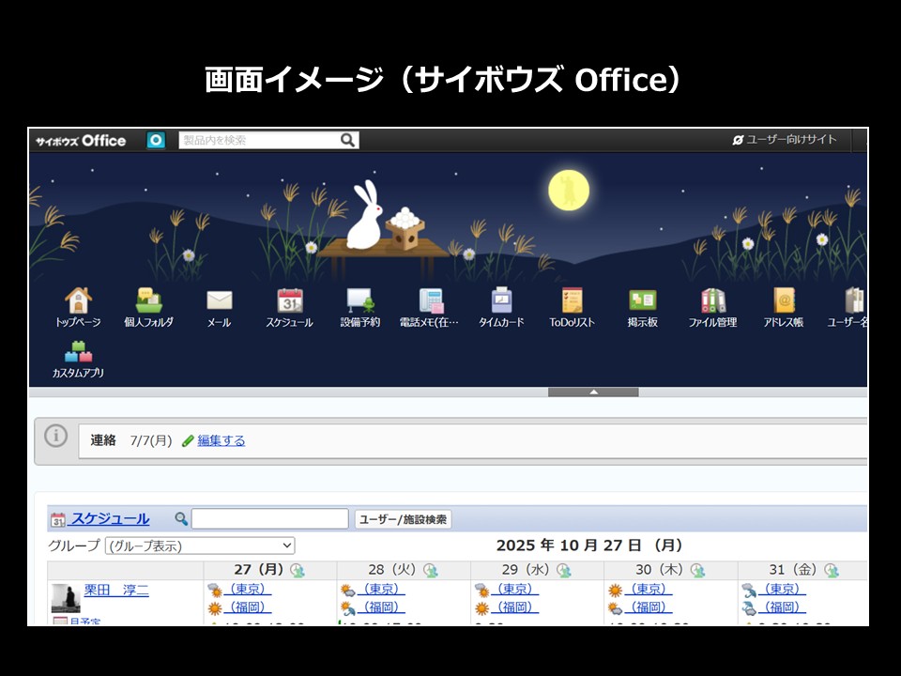
Task: Open the メール envelope icon
Action: [x=219, y=301]
